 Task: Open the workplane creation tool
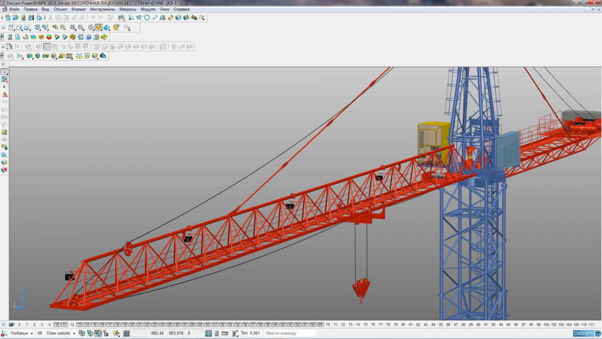click(x=130, y=18)
